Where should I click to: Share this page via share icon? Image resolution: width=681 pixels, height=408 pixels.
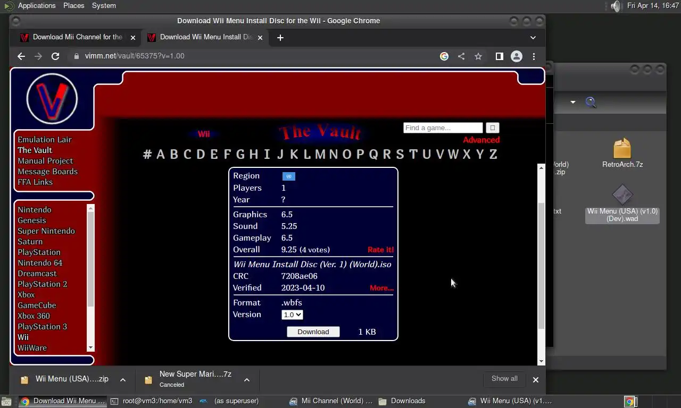[x=461, y=56]
